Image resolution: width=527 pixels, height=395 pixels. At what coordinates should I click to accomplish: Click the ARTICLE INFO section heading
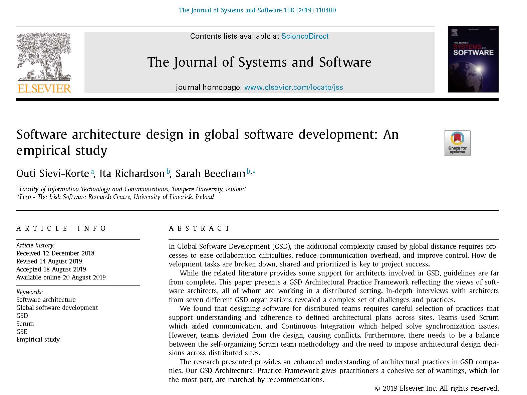[61, 228]
